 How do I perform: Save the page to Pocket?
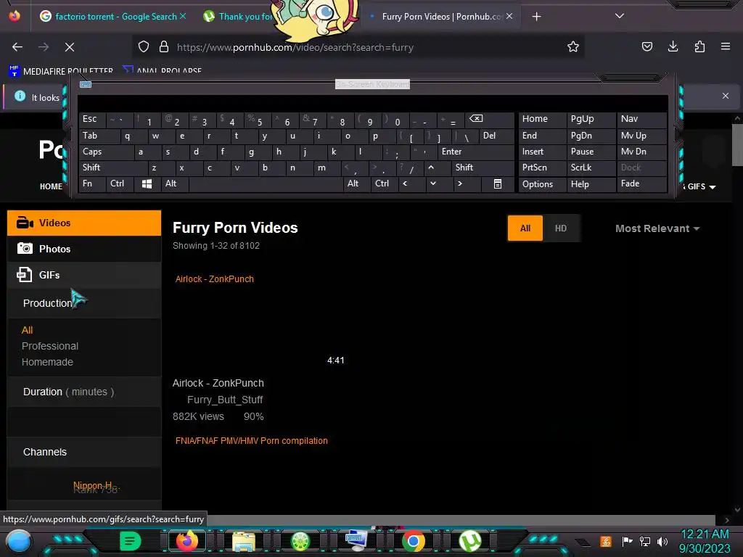click(x=646, y=46)
